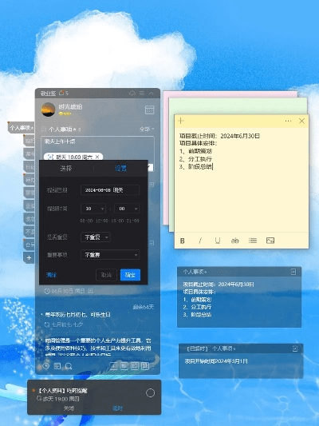Click the user avatar in 敬业签

pos(48,109)
